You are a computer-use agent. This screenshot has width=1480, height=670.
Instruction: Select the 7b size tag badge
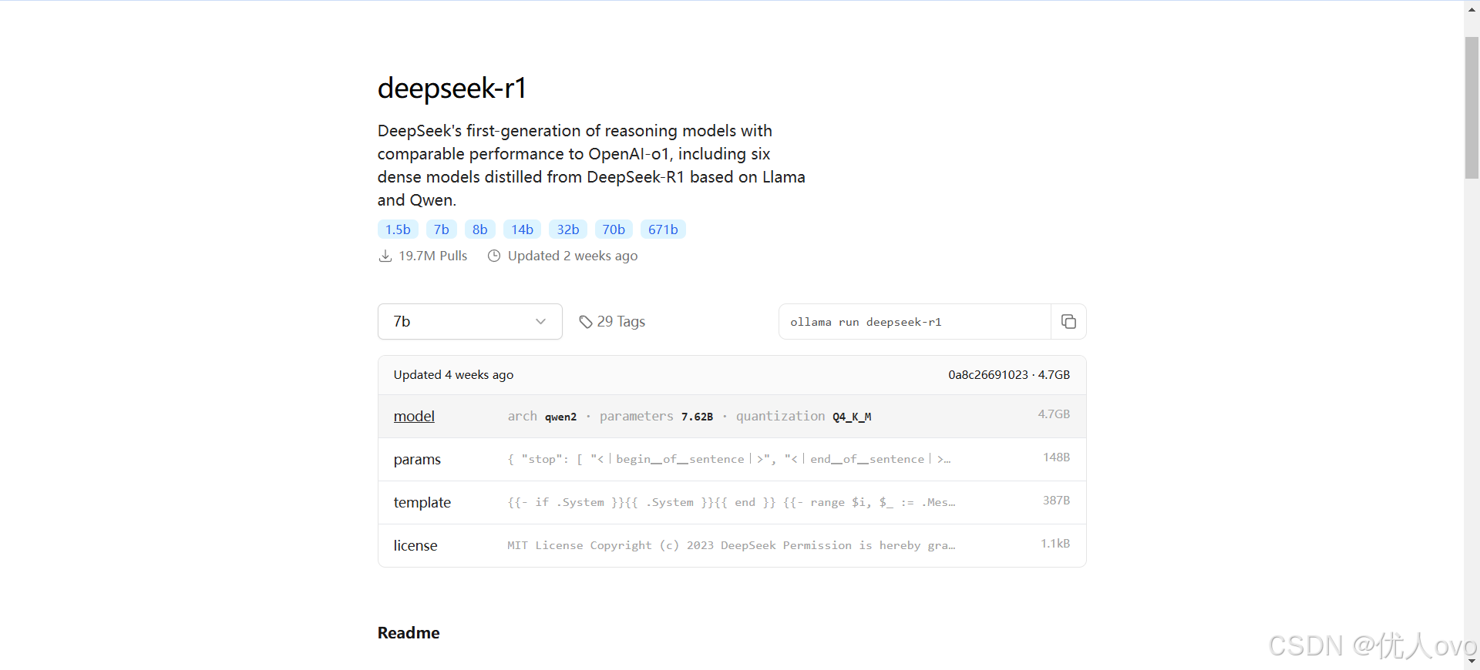pos(441,229)
